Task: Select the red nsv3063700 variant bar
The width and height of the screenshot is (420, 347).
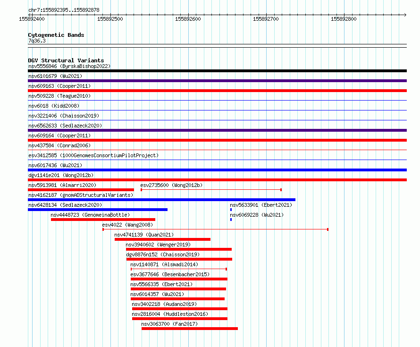Action: (190, 329)
